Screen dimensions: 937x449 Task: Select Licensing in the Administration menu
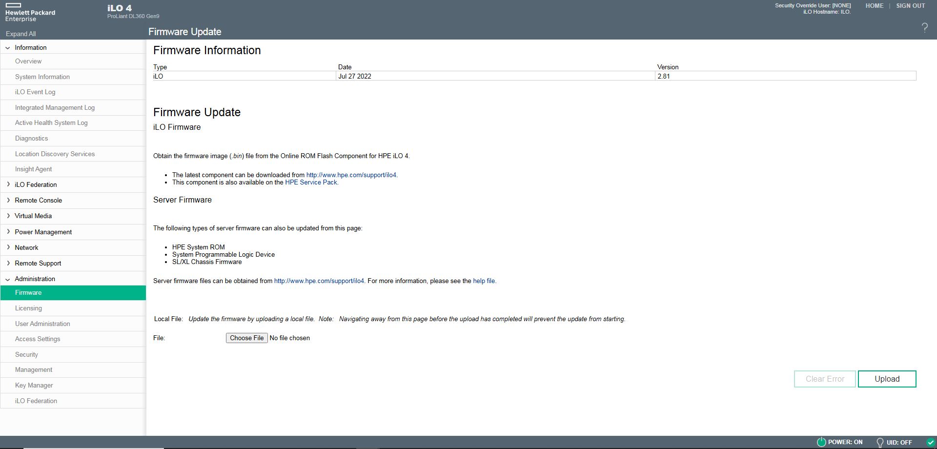tap(28, 308)
